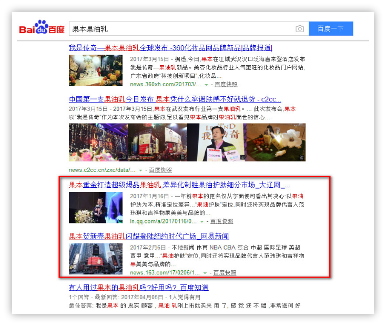Open speaker at podium photo thumbnail
386x326 pixels.
[217, 142]
